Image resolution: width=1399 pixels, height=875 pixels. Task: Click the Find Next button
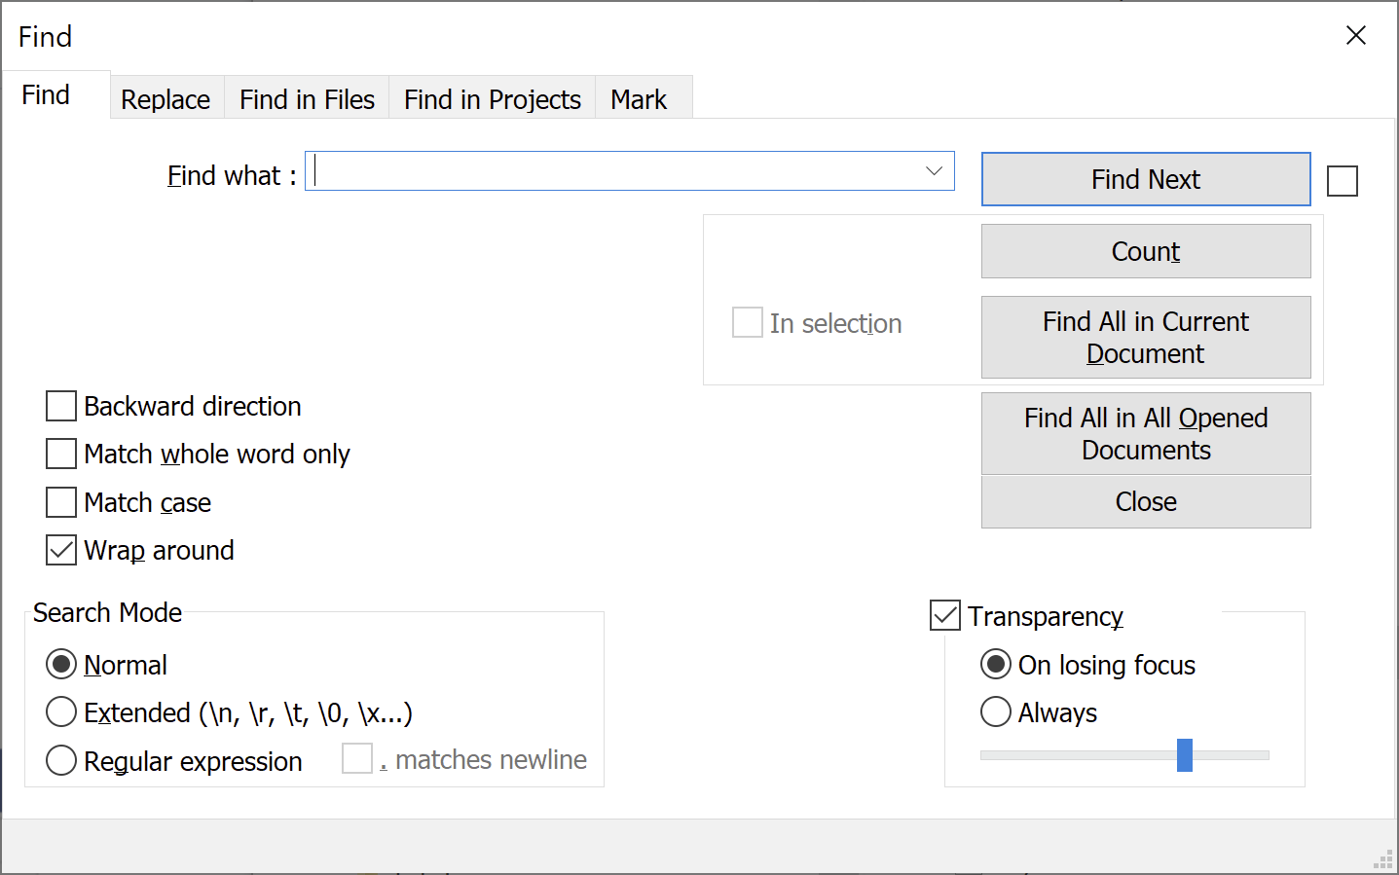pyautogui.click(x=1145, y=179)
